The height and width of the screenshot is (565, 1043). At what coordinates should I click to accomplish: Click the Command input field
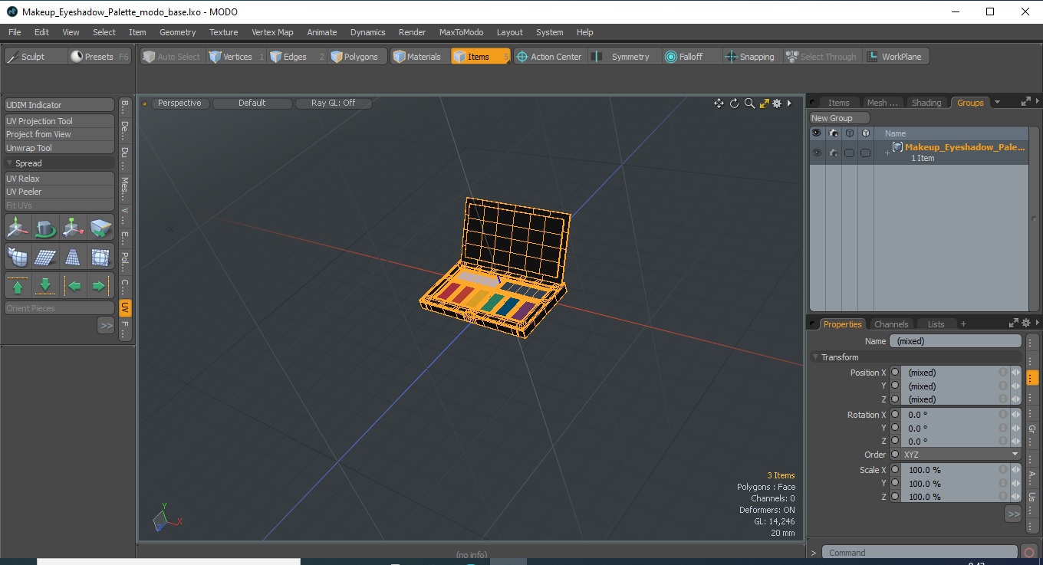tap(920, 553)
